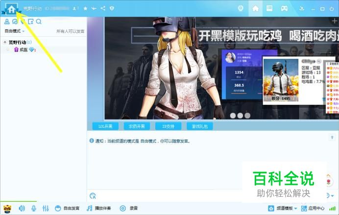Select the second banner carousel dot
The image size is (339, 215).
pos(240,116)
